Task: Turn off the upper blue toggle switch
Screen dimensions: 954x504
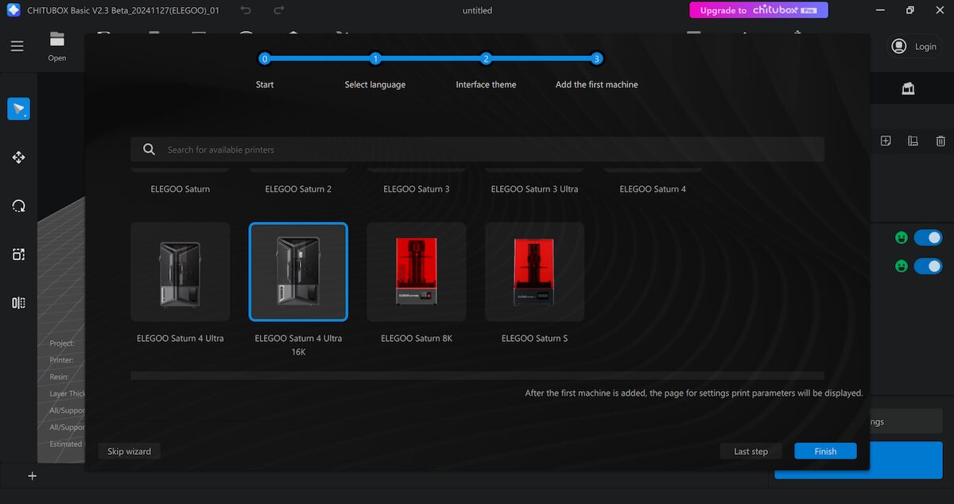Action: point(928,238)
